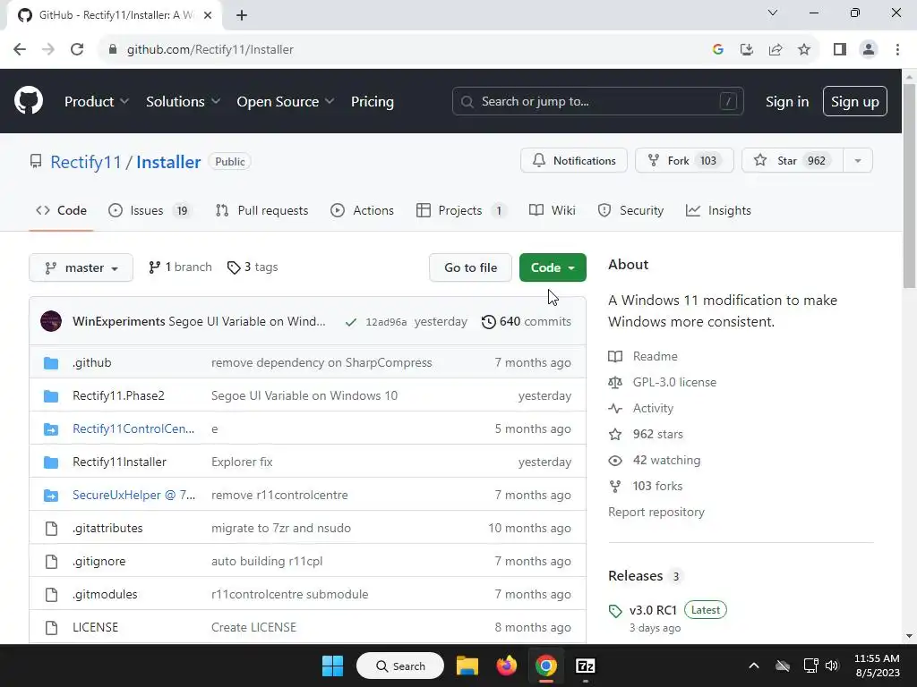The image size is (917, 687).
Task: Click Chrome icon on taskbar
Action: click(x=545, y=666)
